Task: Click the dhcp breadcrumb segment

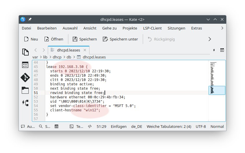Action: tap(57, 57)
